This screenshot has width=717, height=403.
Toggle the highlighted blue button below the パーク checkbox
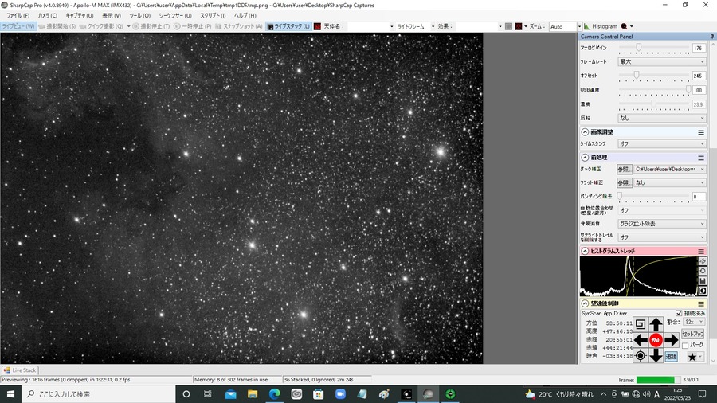(x=671, y=356)
